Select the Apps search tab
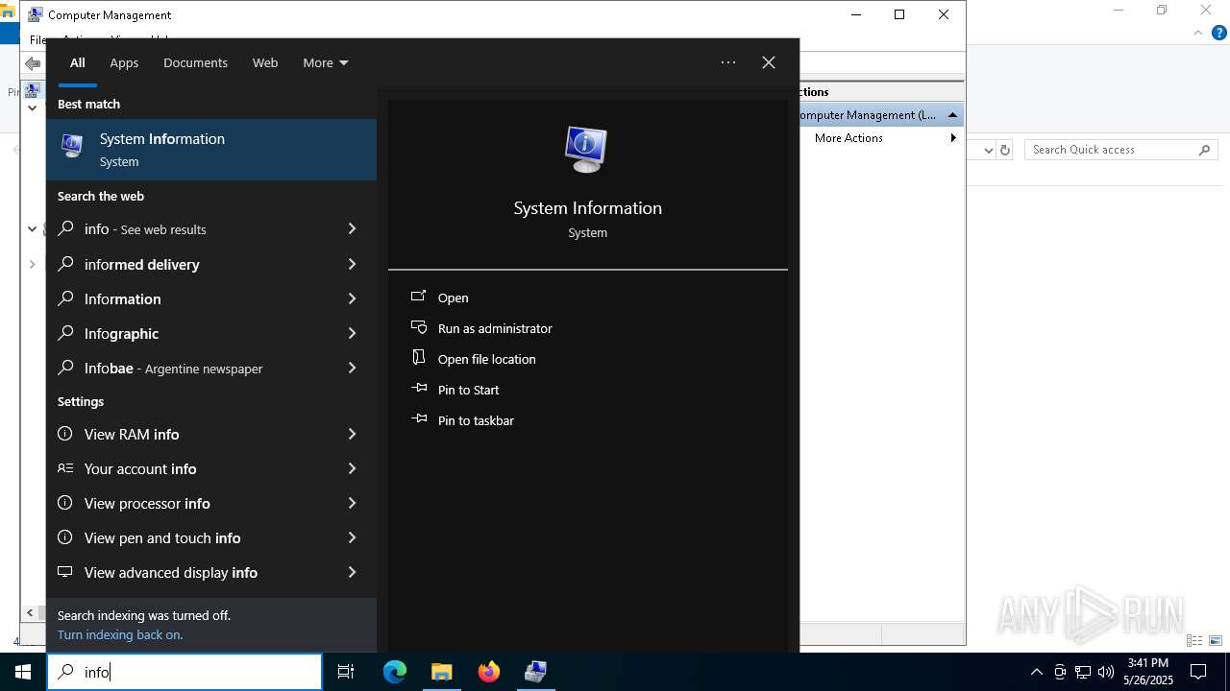This screenshot has width=1230, height=691. 124,62
